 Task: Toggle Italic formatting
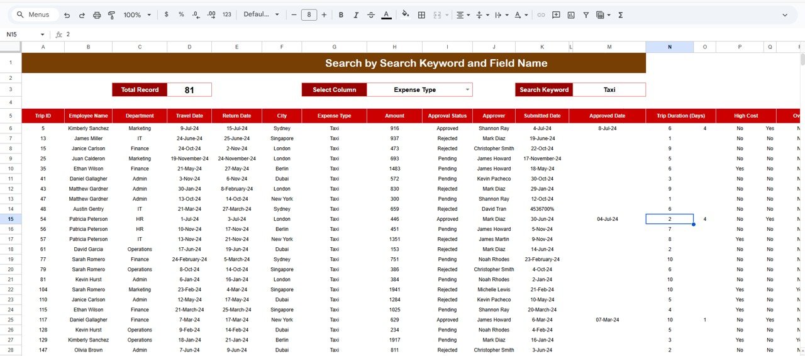click(356, 14)
